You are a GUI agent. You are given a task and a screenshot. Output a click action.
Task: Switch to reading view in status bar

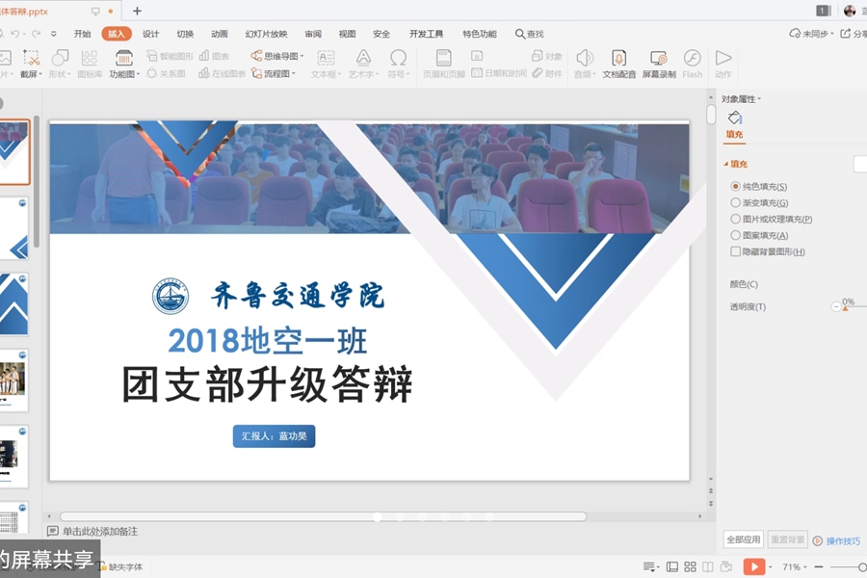click(708, 567)
